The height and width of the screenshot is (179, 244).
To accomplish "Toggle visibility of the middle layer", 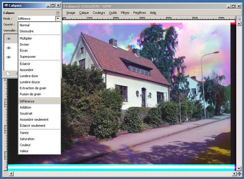I will click(x=9, y=48).
